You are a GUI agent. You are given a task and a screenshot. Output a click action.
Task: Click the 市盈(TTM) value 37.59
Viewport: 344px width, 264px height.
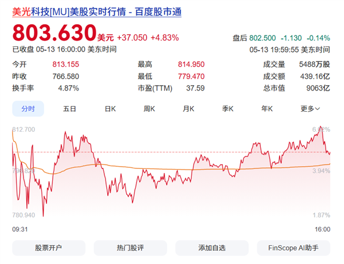pos(196,88)
